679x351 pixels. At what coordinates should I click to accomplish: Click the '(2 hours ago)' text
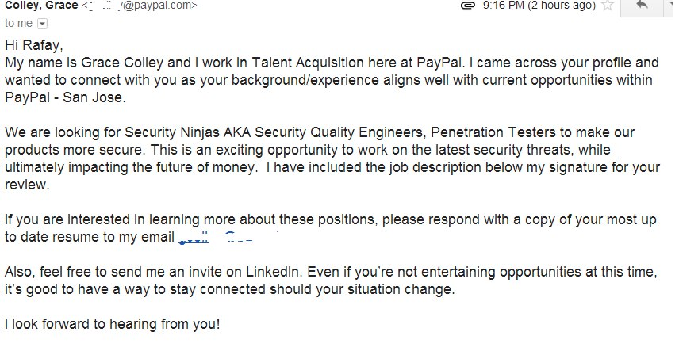562,6
